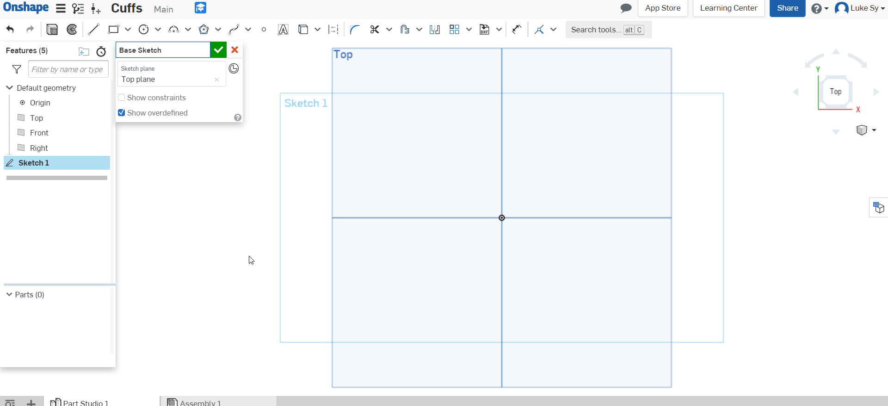Toggle visibility box of the Top plane
Viewport: 888px width, 406px height.
tap(21, 117)
